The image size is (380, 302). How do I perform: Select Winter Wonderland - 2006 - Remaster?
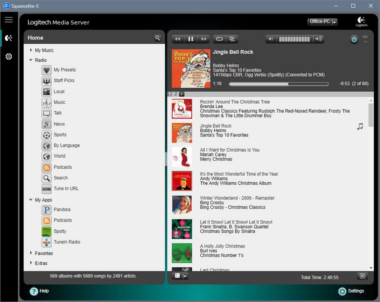(x=237, y=198)
